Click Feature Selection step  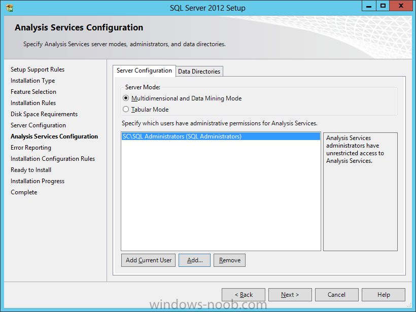[33, 92]
